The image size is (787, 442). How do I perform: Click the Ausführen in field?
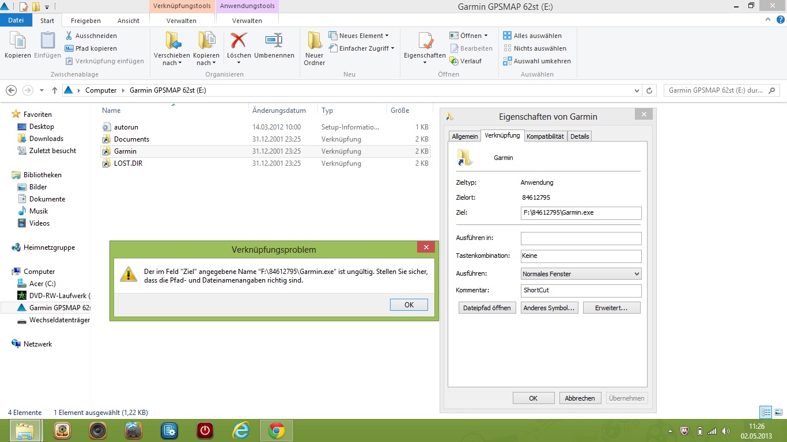click(581, 238)
